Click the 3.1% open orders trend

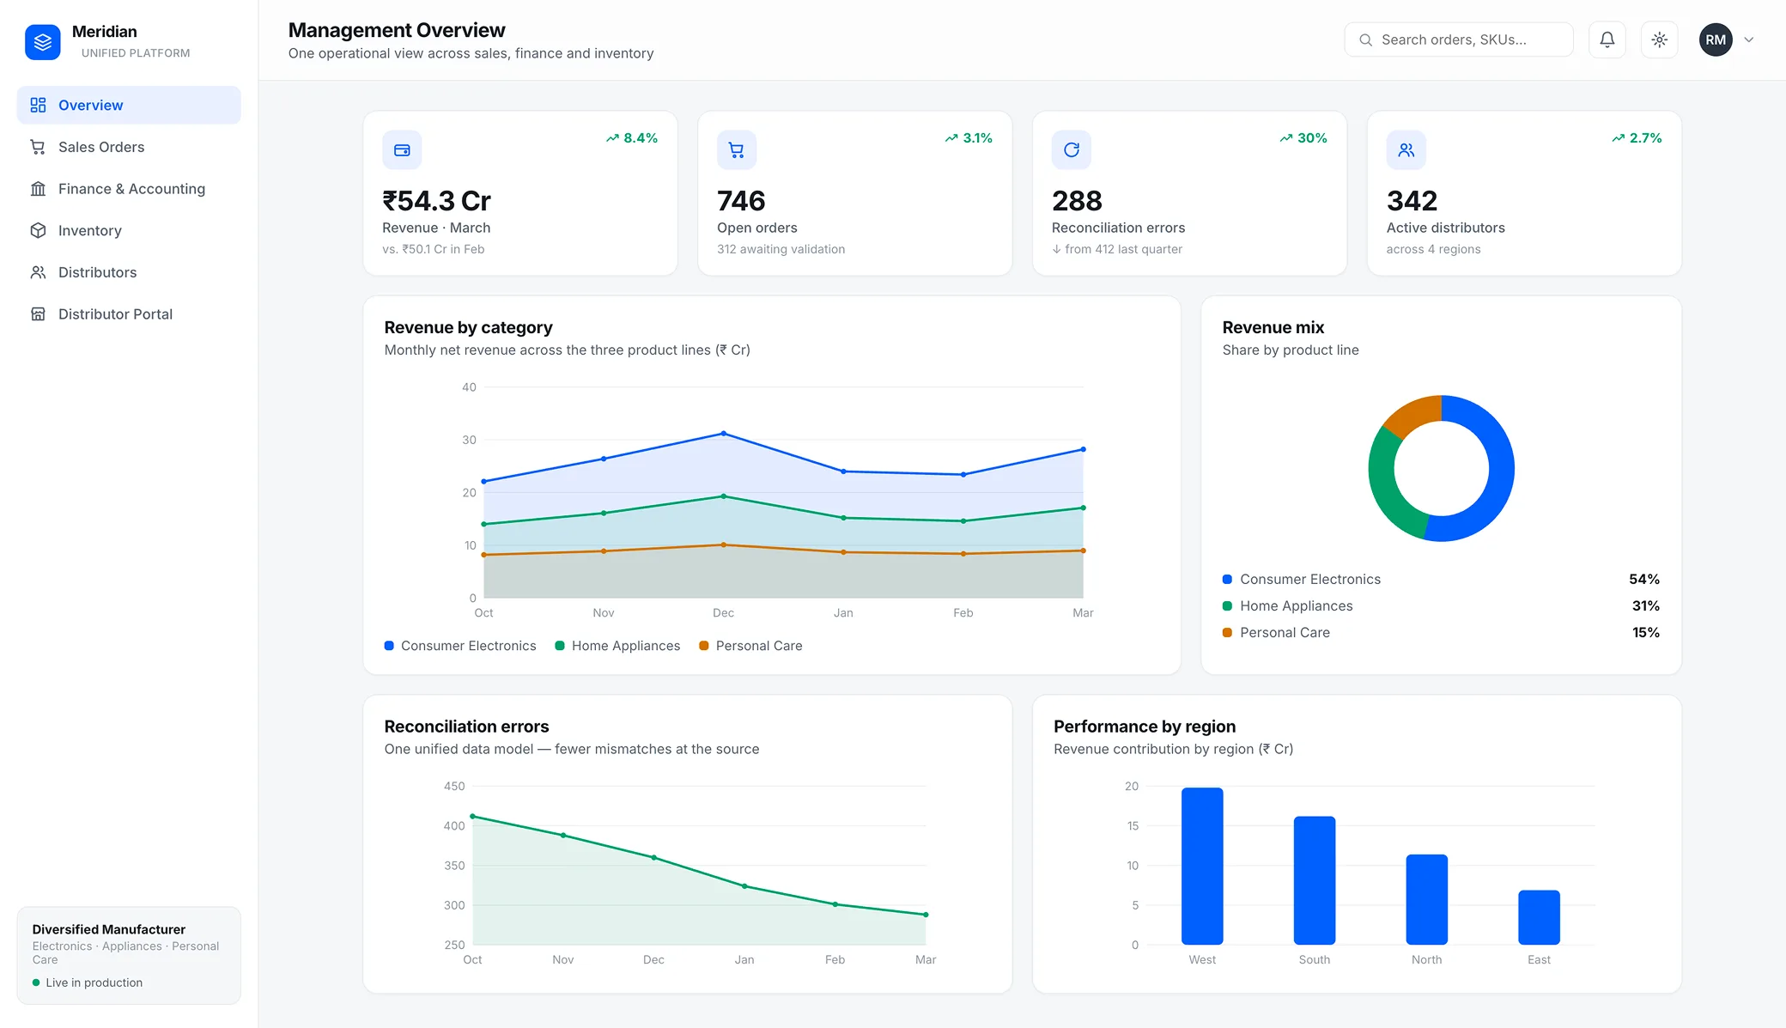tap(969, 138)
